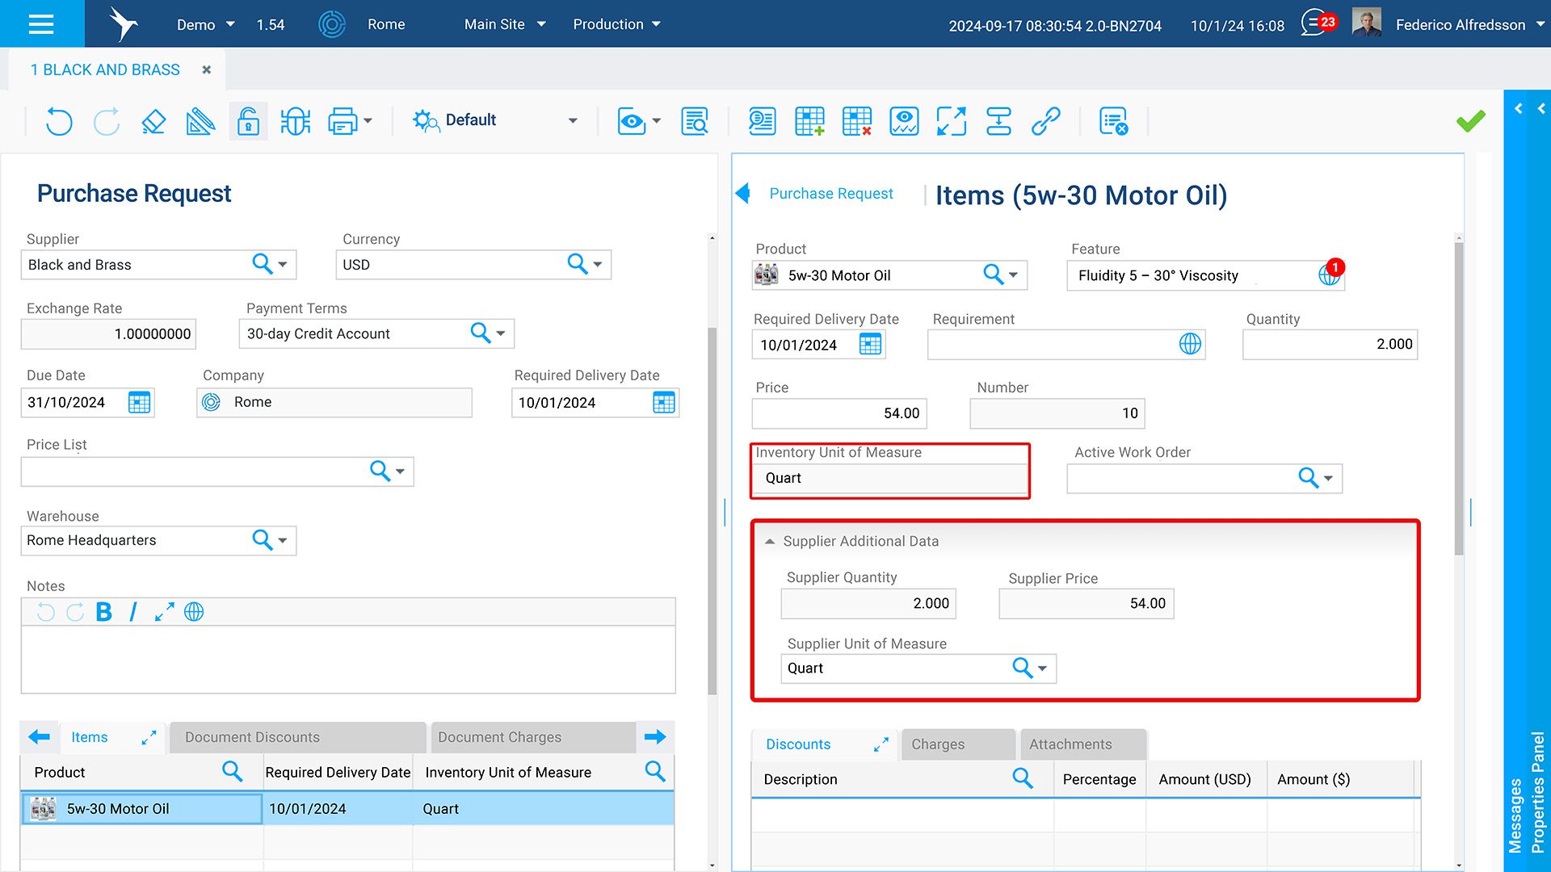Click the delete grid row icon
The image size is (1551, 872).
pyautogui.click(x=856, y=121)
